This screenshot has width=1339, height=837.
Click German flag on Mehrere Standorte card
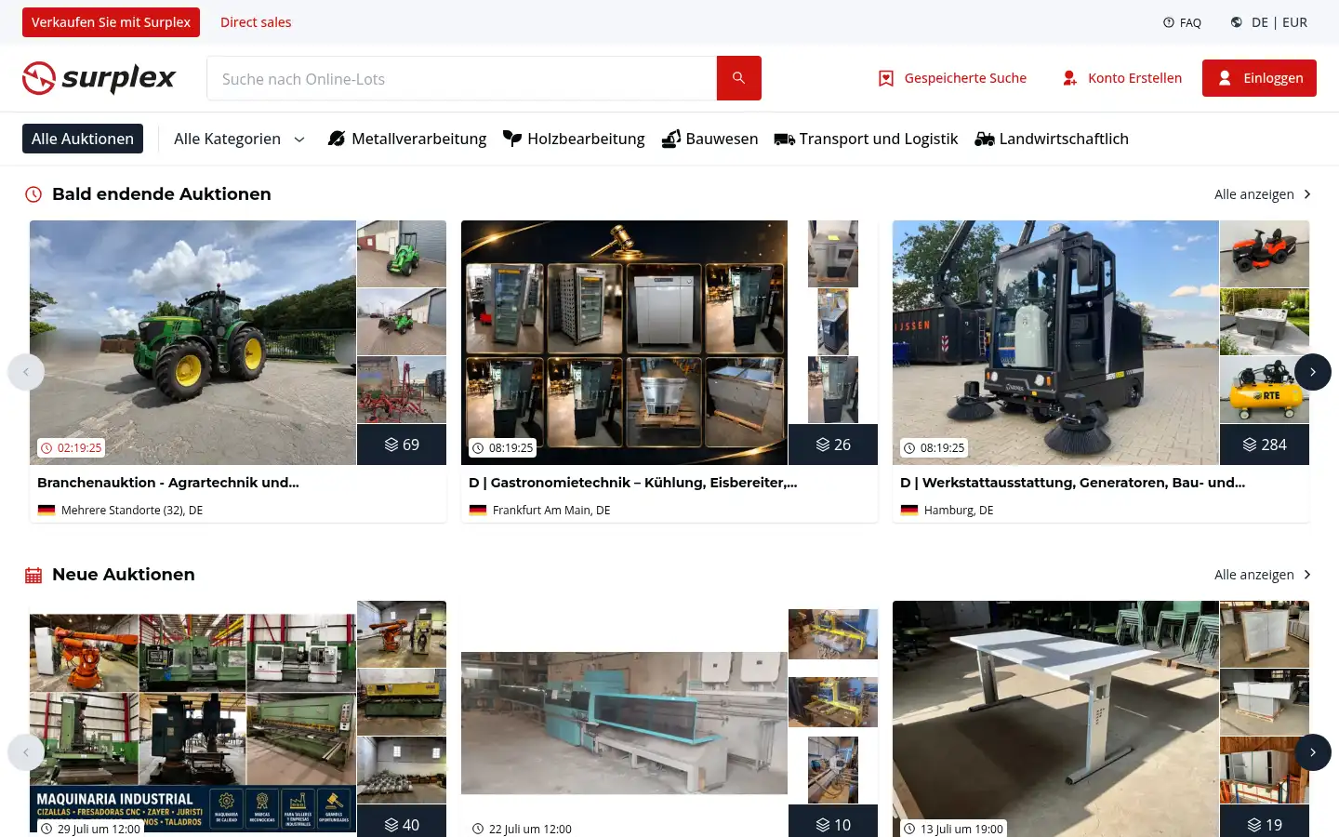[46, 511]
